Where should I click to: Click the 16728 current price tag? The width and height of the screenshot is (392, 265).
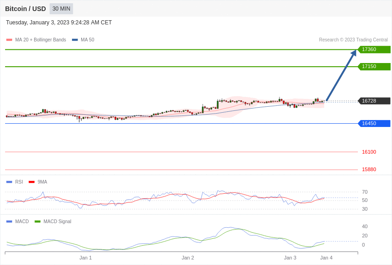point(374,101)
